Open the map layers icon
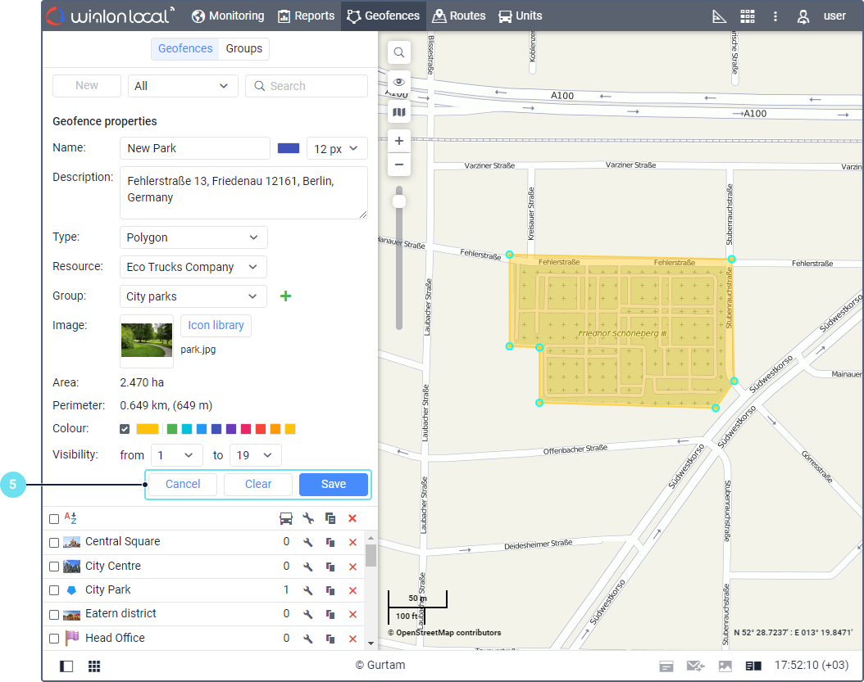The width and height of the screenshot is (864, 682). (399, 112)
